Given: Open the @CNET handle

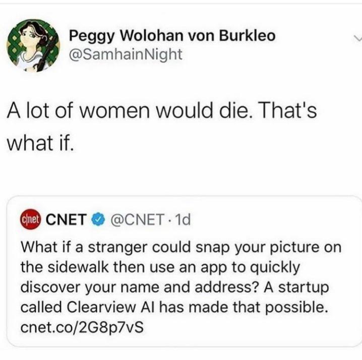Looking at the screenshot, I should click(x=133, y=220).
